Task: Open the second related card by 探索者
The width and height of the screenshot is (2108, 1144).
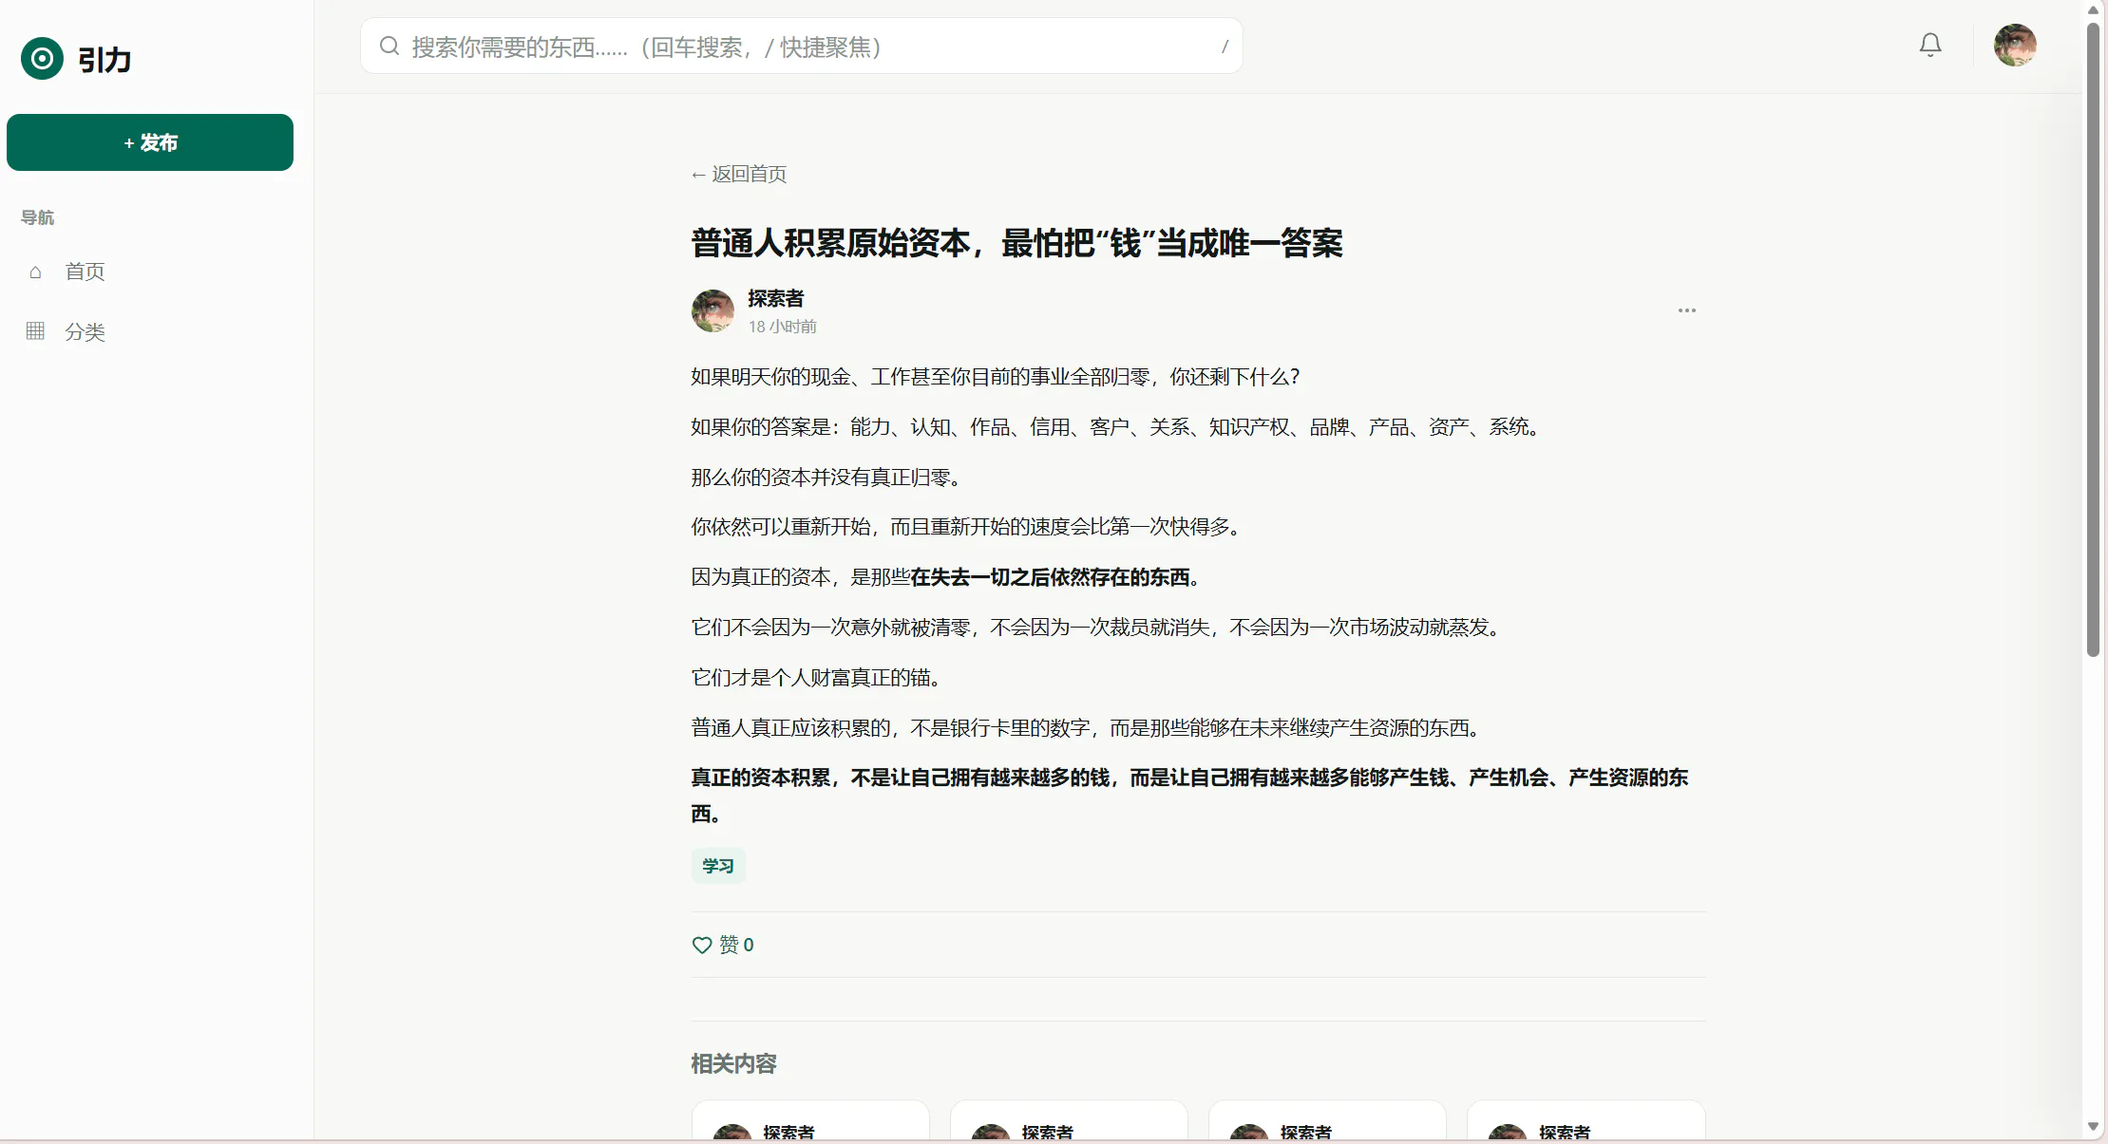Action: click(x=1069, y=1120)
